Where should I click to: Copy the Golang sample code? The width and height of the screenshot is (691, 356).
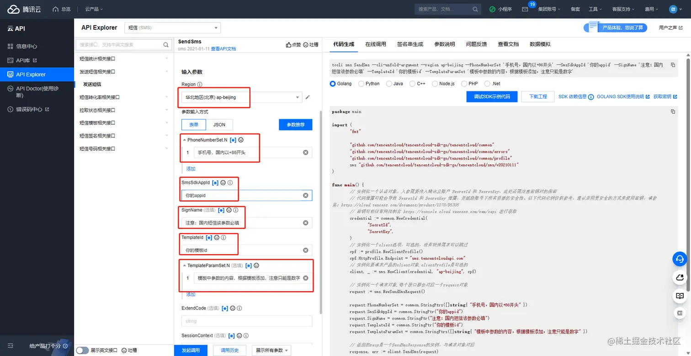point(673,112)
